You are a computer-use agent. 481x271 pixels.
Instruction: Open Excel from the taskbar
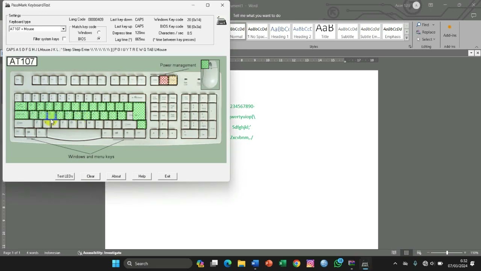click(x=283, y=263)
